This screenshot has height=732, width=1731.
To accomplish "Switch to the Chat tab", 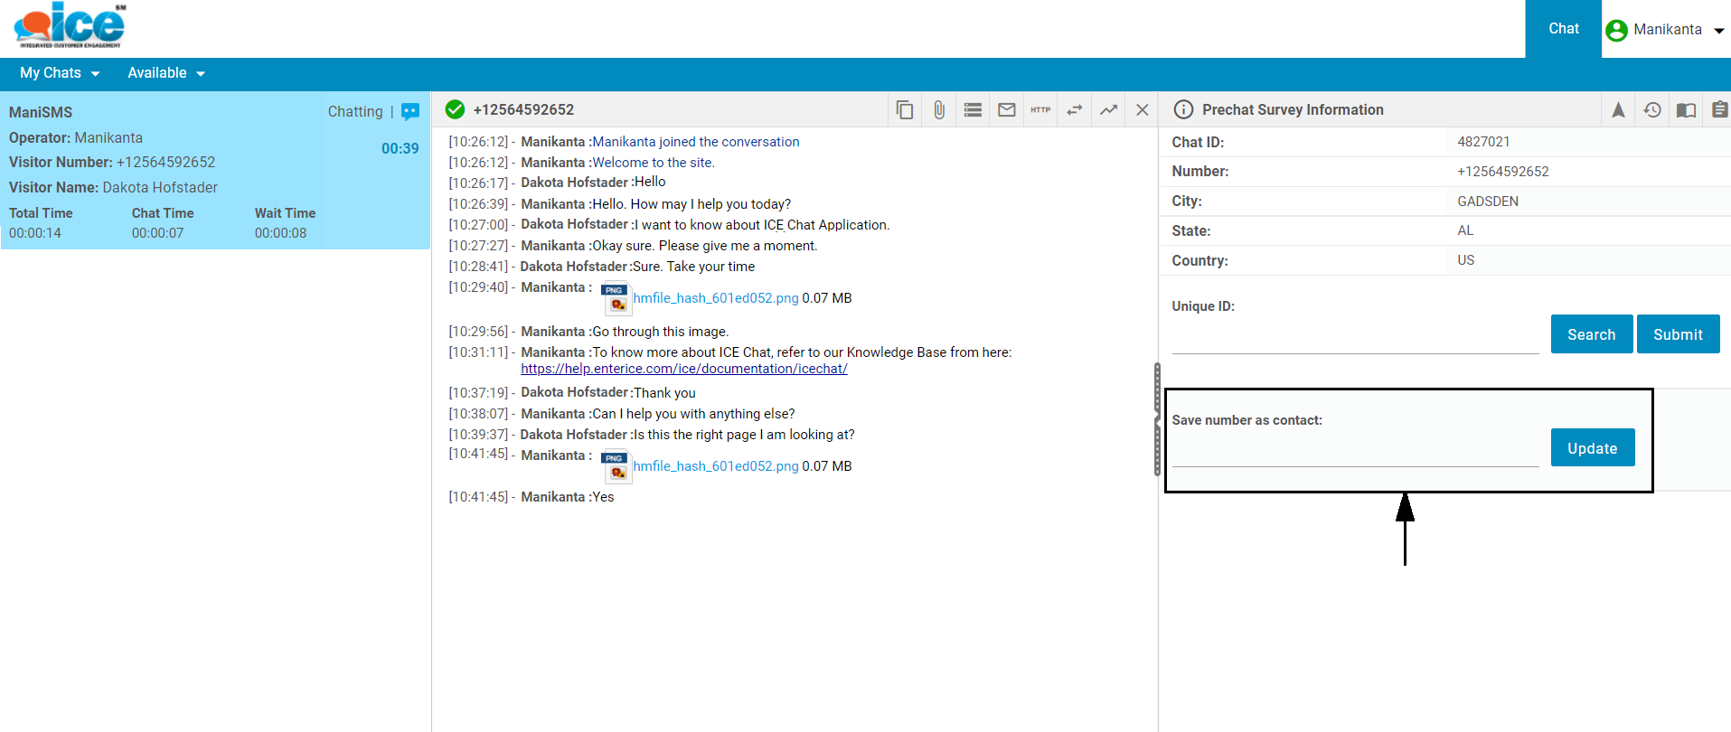I will (x=1563, y=29).
